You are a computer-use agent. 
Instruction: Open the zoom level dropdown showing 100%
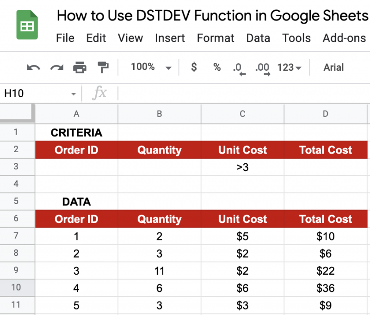pos(150,67)
